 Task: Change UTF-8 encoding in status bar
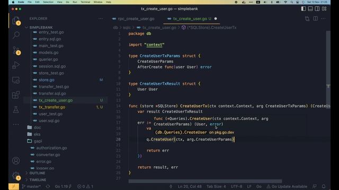click(x=236, y=186)
